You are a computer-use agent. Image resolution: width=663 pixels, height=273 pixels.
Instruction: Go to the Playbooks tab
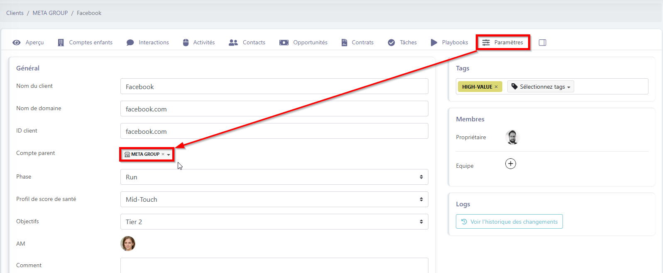pyautogui.click(x=449, y=43)
